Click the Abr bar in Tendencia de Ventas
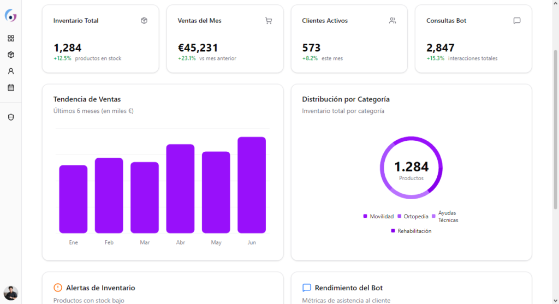The width and height of the screenshot is (559, 304). click(x=180, y=188)
